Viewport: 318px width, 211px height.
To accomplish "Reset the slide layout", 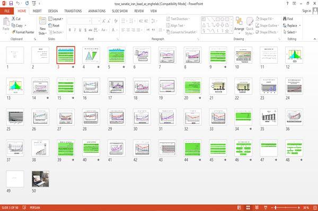I will pyautogui.click(x=54, y=25).
